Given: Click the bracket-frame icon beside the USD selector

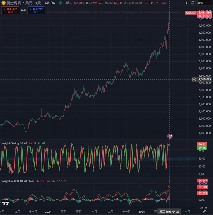Looking at the screenshot, I should click(193, 3).
